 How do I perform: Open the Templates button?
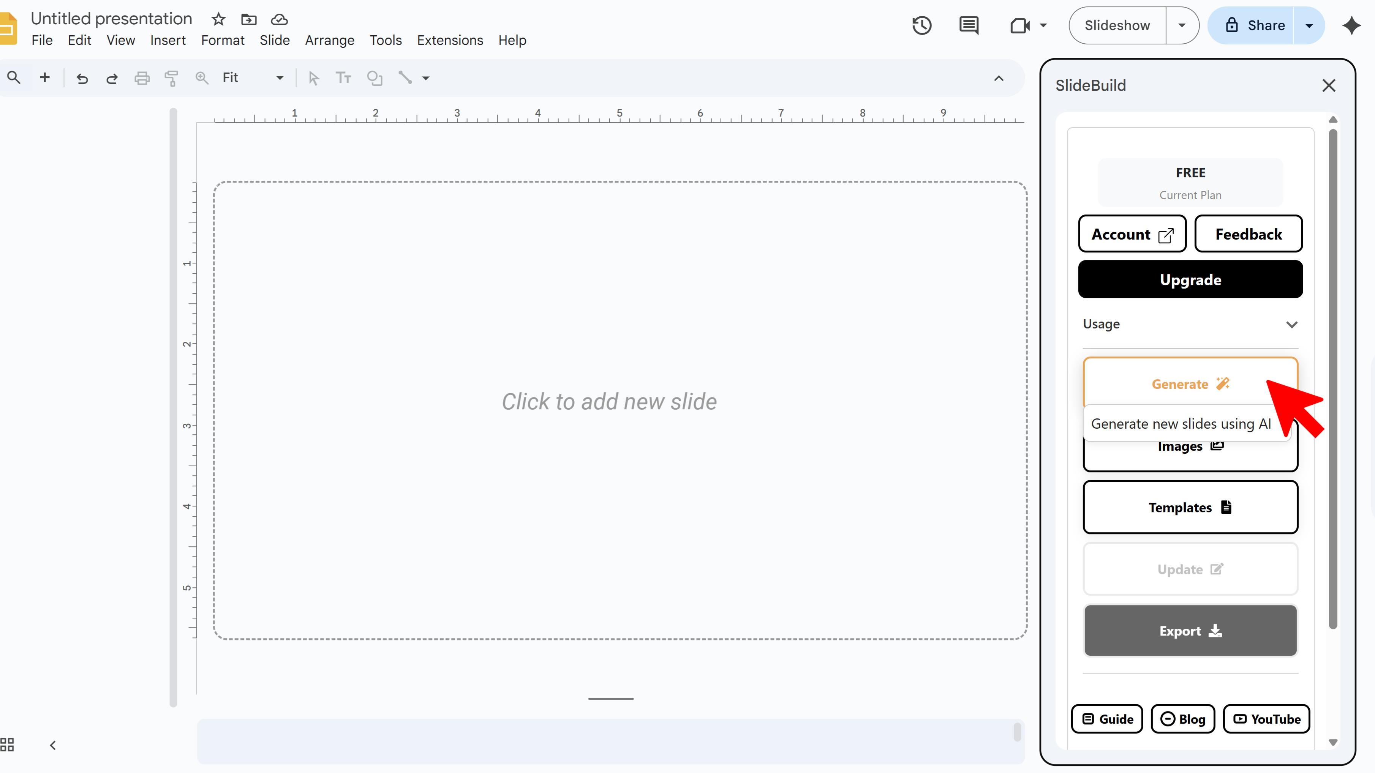[1190, 507]
